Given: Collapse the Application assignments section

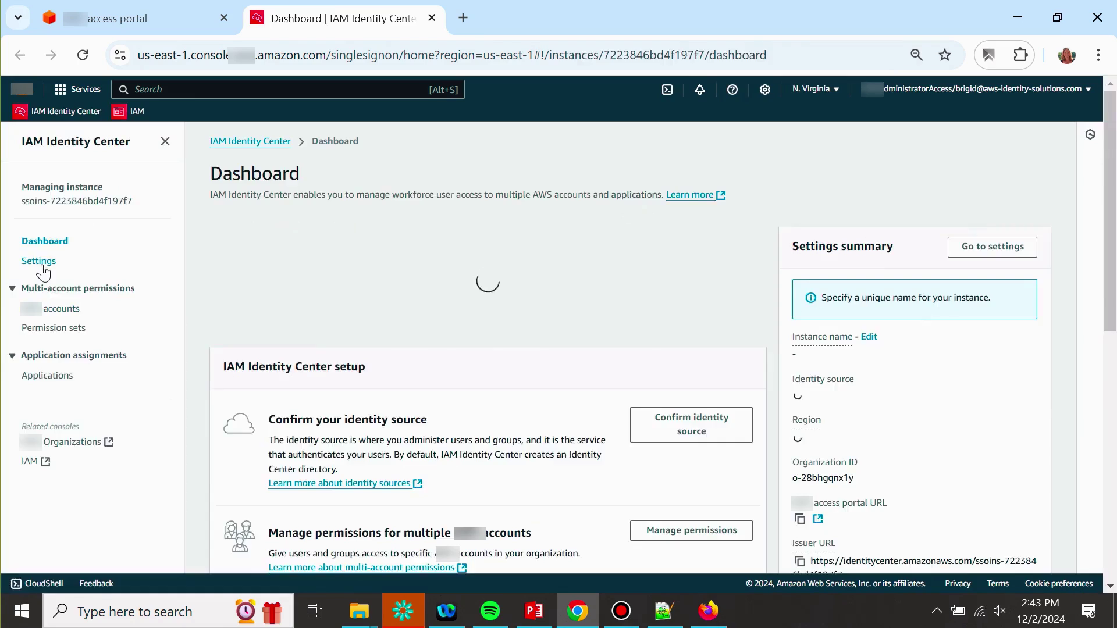Looking at the screenshot, I should (12, 355).
